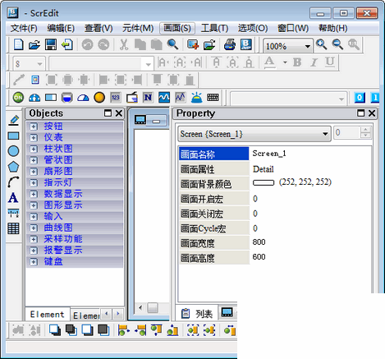
Task: Open the 100% zoom dropdown
Action: 308,46
